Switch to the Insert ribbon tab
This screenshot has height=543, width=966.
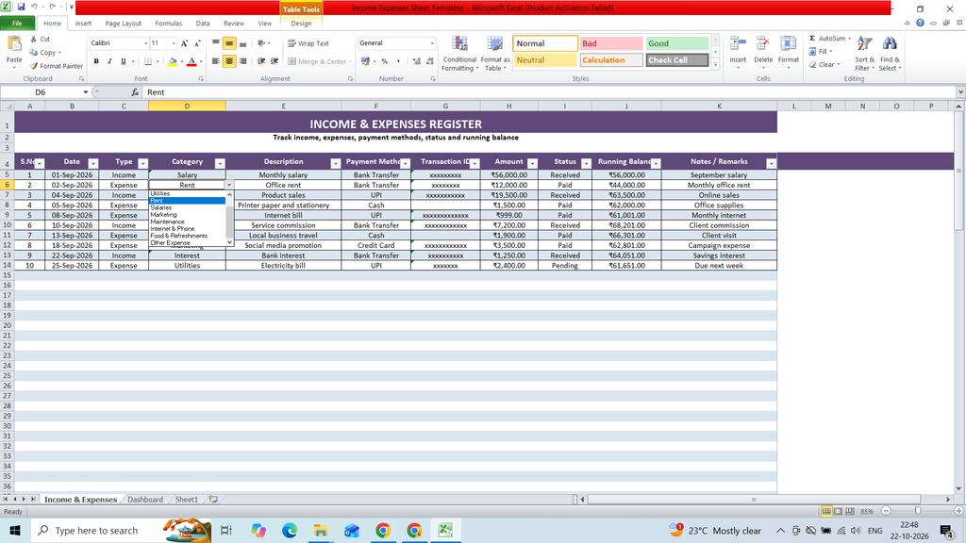click(x=83, y=24)
